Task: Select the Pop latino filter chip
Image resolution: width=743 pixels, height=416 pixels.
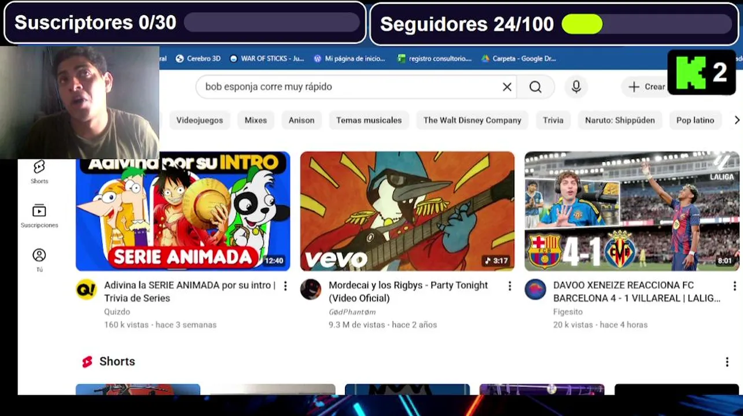Action: coord(695,120)
